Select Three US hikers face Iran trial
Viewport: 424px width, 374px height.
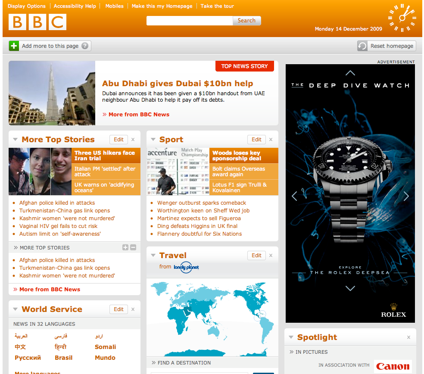[x=106, y=156]
